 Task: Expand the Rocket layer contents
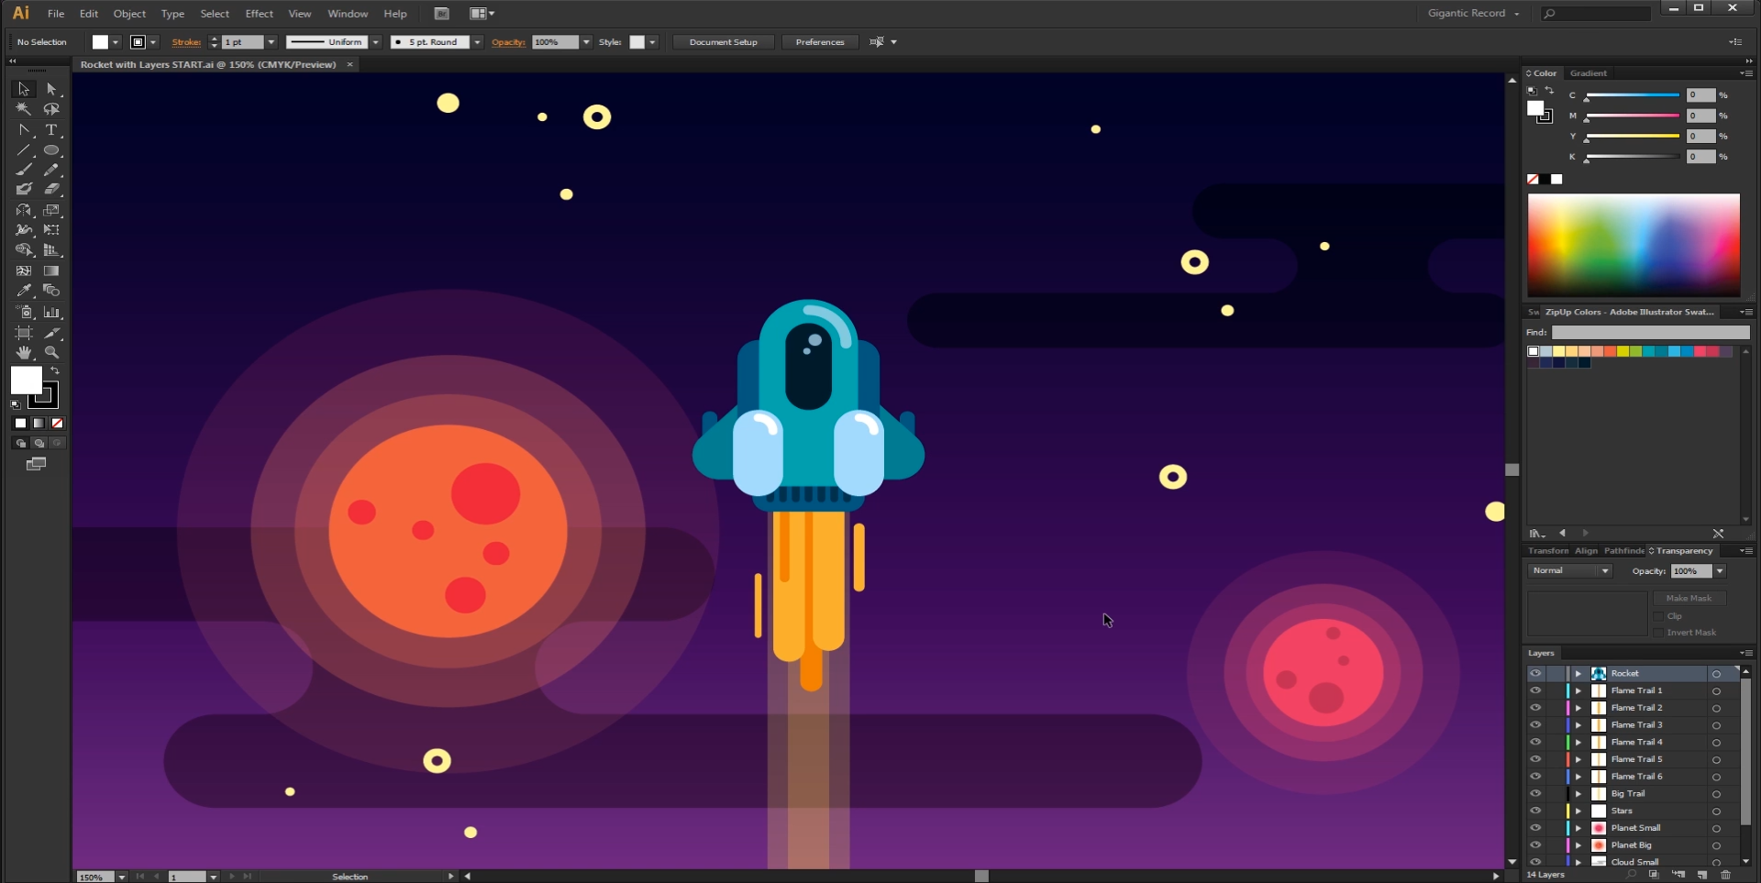pos(1578,673)
